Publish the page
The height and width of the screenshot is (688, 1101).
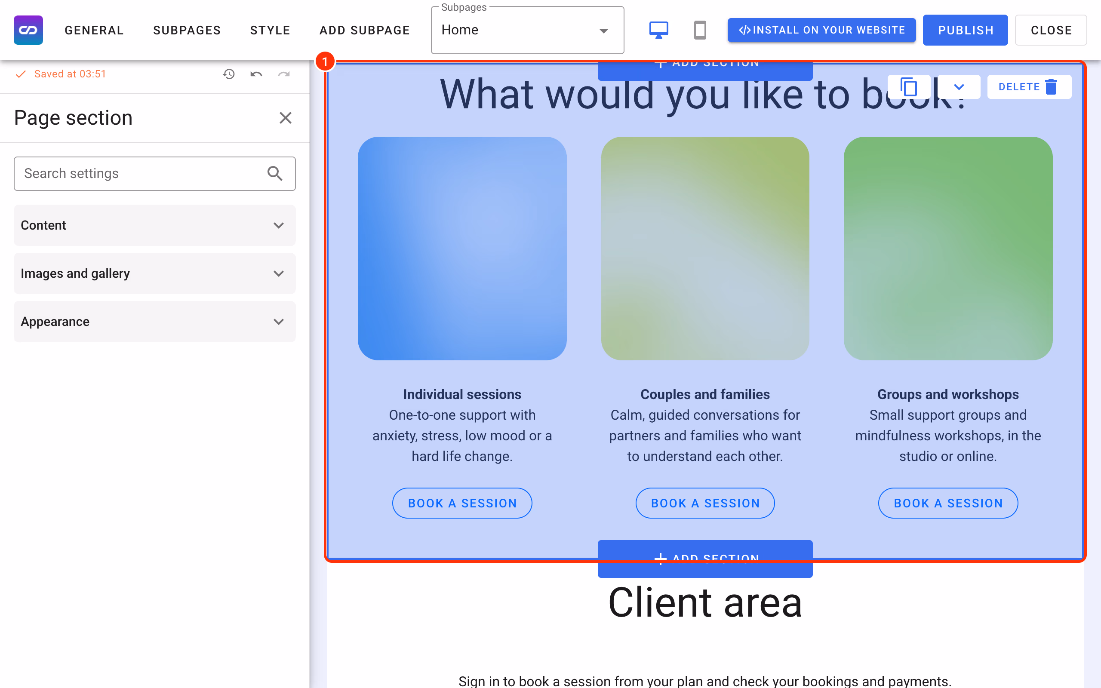[x=965, y=30]
